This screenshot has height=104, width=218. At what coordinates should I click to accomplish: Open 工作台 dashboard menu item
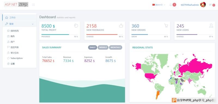(19, 17)
